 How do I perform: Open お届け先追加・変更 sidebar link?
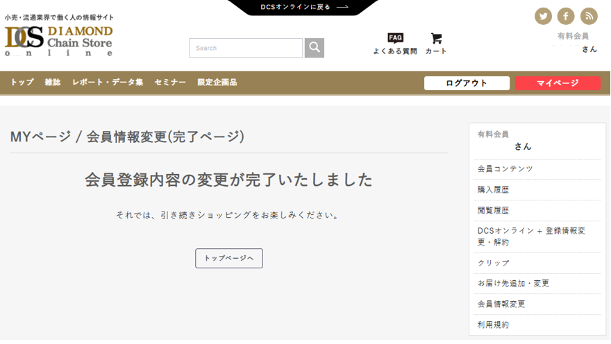click(x=513, y=284)
